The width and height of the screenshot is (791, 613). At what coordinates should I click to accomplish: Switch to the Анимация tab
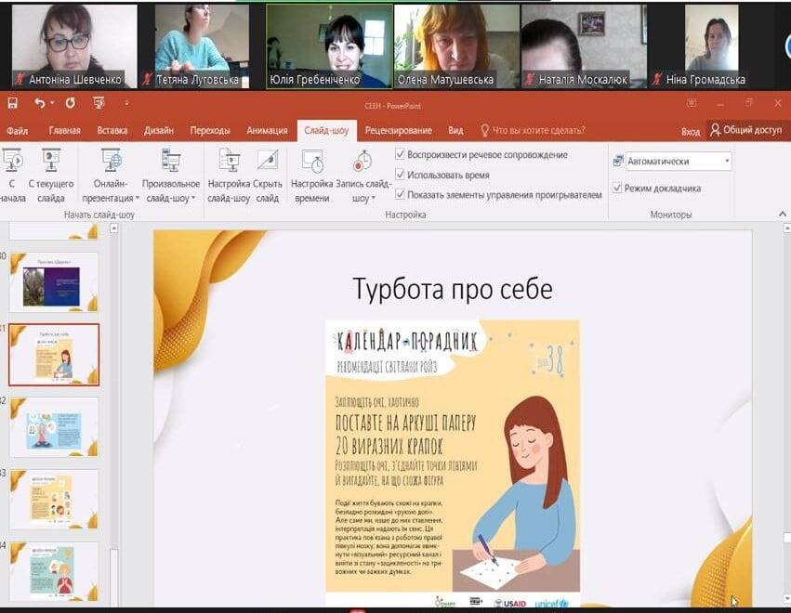(267, 131)
